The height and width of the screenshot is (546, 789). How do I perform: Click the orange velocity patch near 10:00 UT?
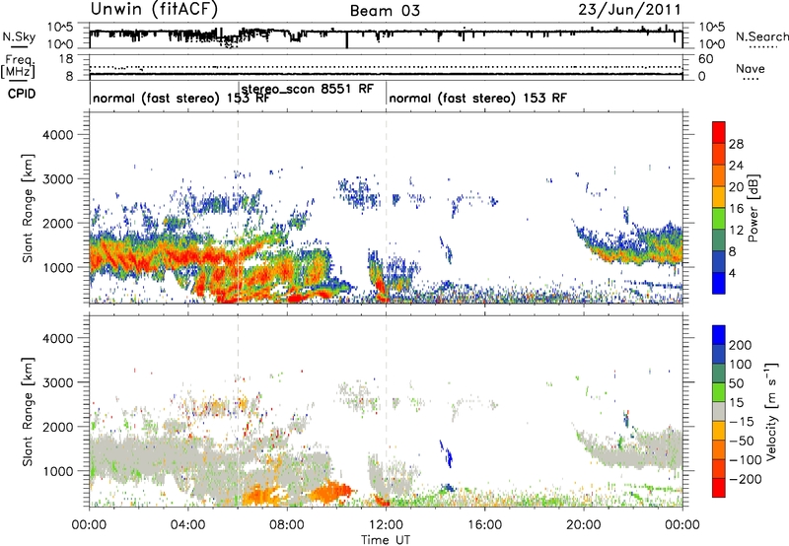tap(332, 491)
